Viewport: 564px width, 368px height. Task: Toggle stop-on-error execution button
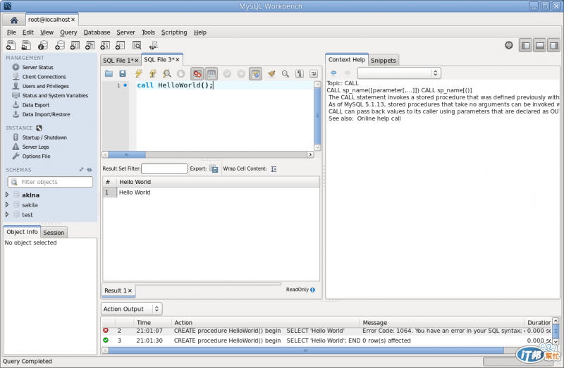point(197,74)
